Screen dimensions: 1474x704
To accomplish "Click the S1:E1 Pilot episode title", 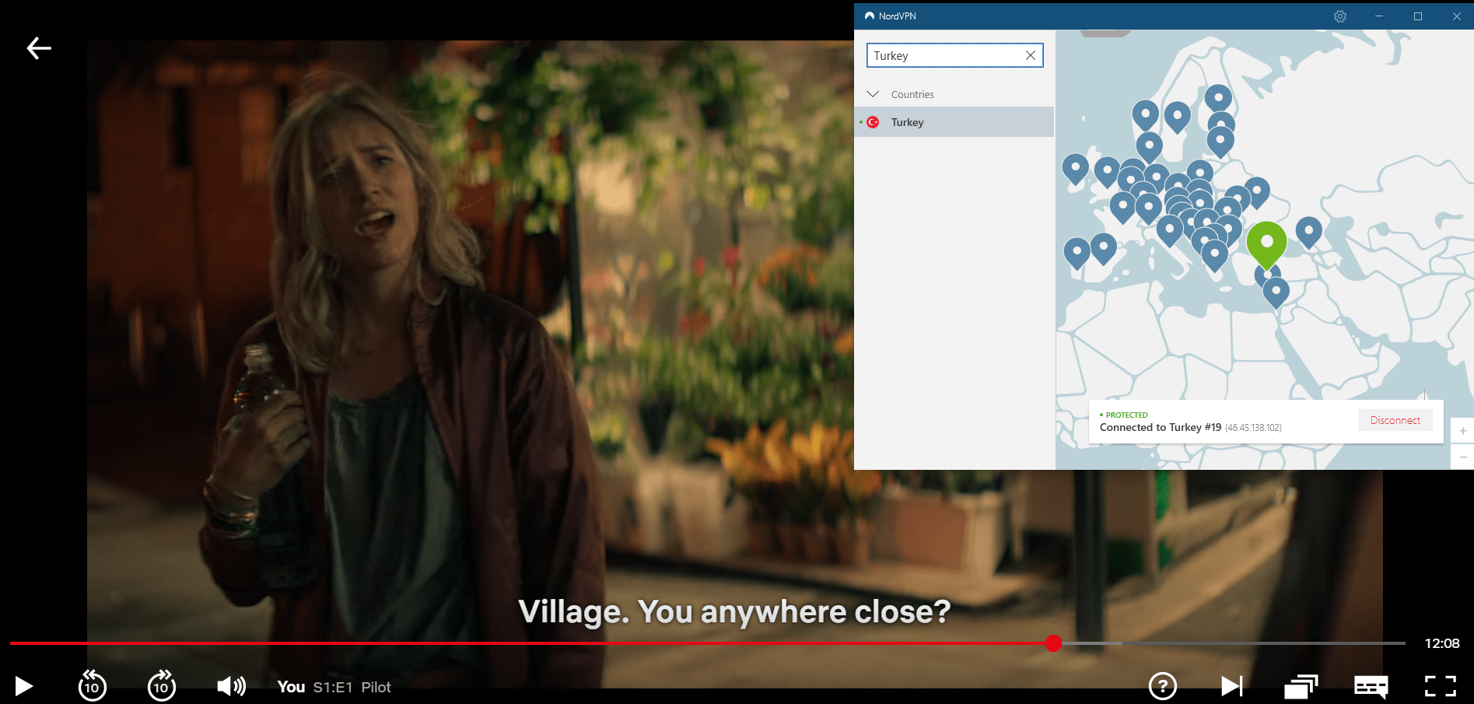I will (x=352, y=687).
